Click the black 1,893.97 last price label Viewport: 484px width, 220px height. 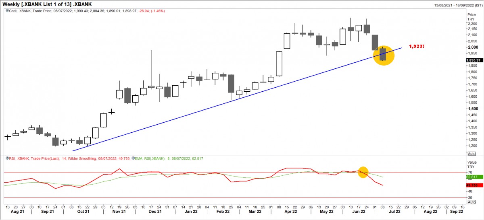point(473,60)
